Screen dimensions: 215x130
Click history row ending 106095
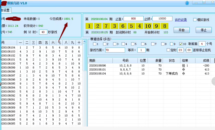coord(42,83)
